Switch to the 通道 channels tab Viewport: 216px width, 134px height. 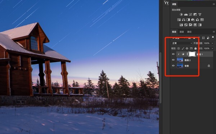point(181,32)
